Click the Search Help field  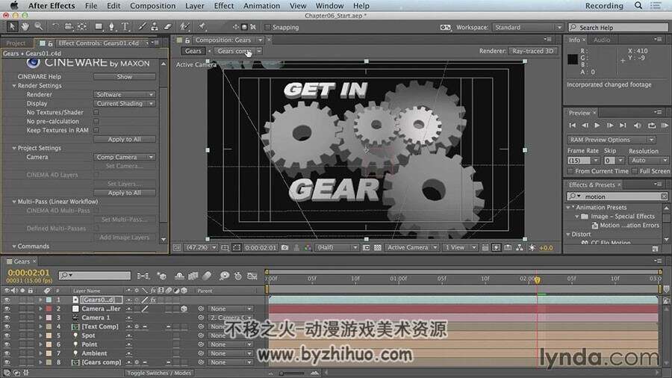click(618, 27)
